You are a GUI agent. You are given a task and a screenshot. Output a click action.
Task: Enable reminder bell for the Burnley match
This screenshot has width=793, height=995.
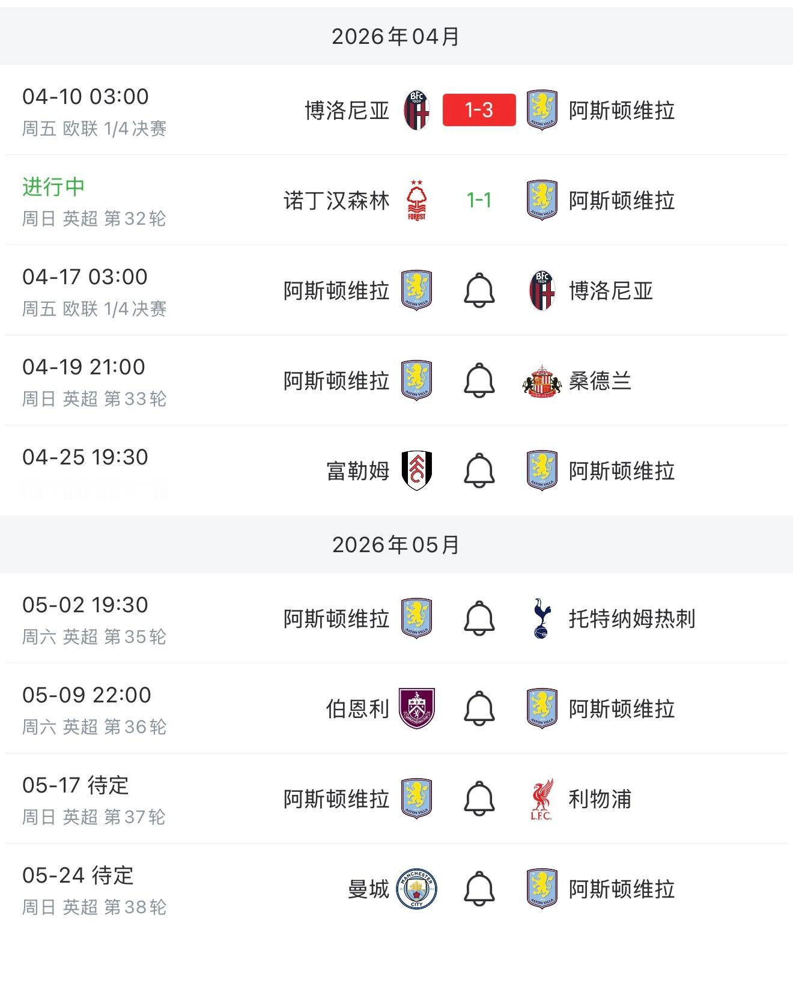coord(479,708)
